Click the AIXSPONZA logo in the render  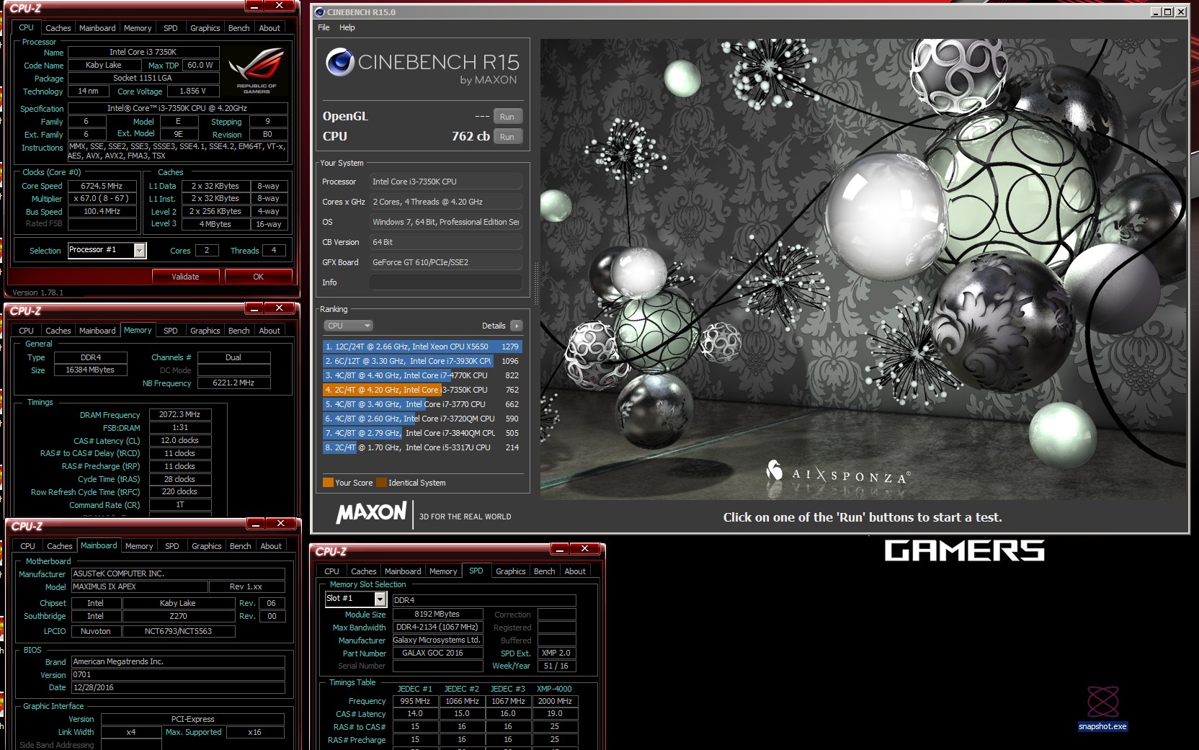click(838, 471)
